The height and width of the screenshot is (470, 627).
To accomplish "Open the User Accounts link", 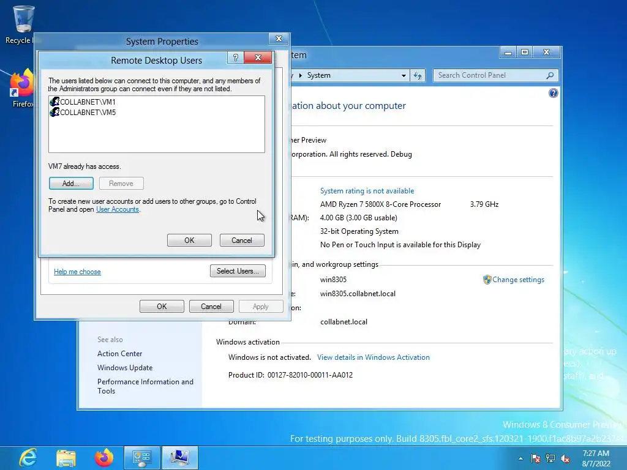I will [x=117, y=209].
